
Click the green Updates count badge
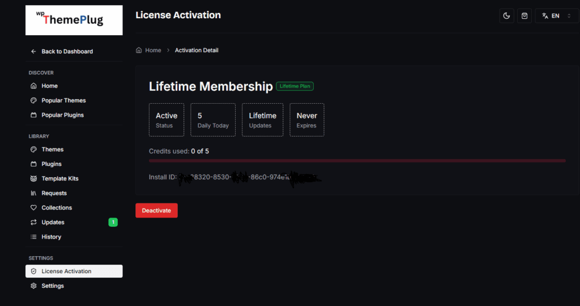(113, 222)
